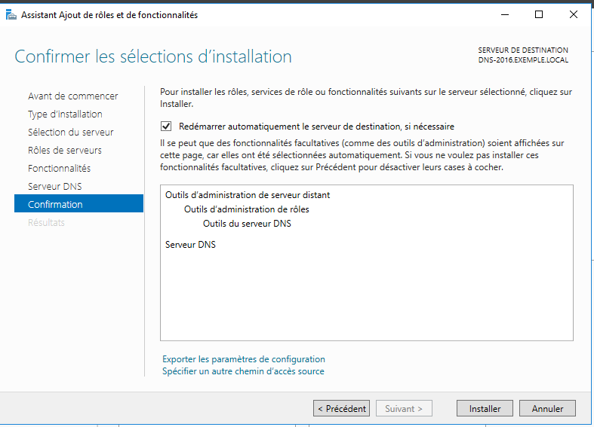Open Spécifier un autre chemin d'accès source
Image resolution: width=594 pixels, height=427 pixels.
tap(243, 371)
